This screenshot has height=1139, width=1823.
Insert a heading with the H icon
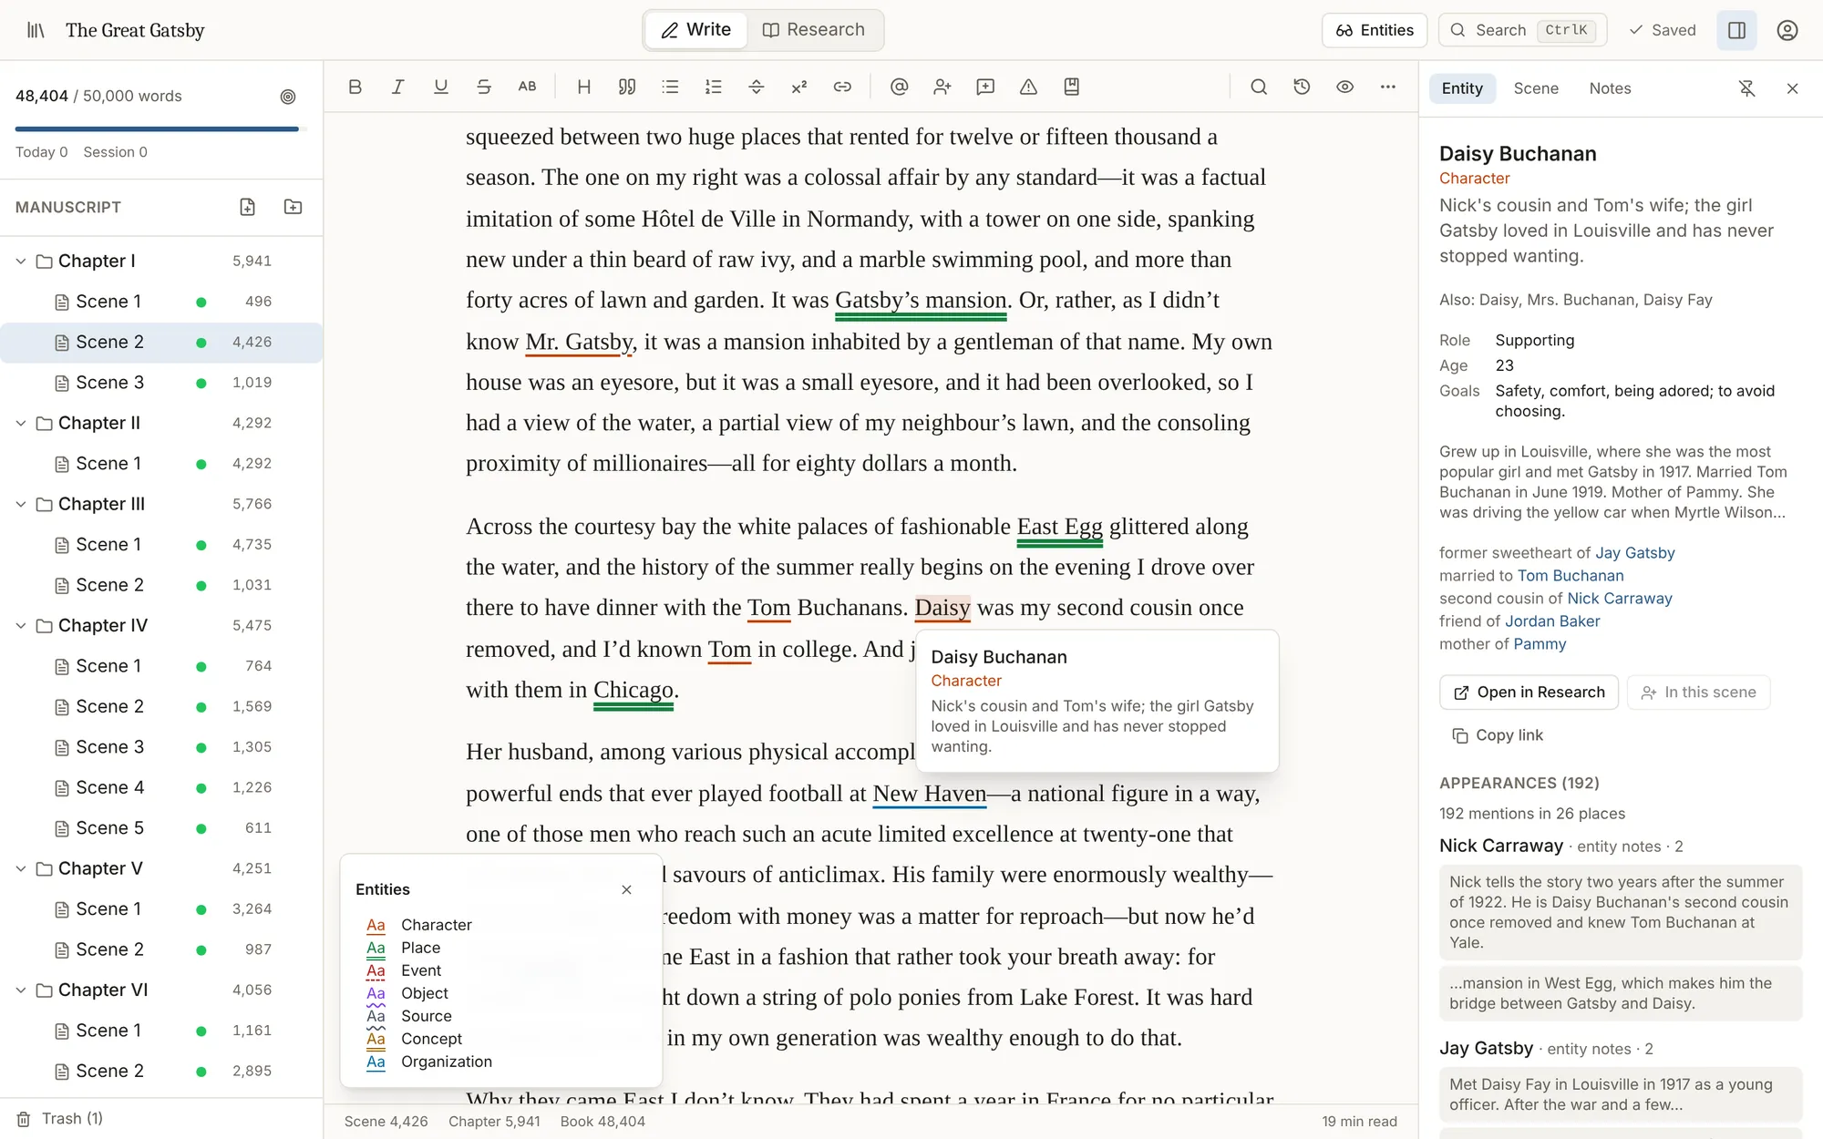tap(584, 87)
